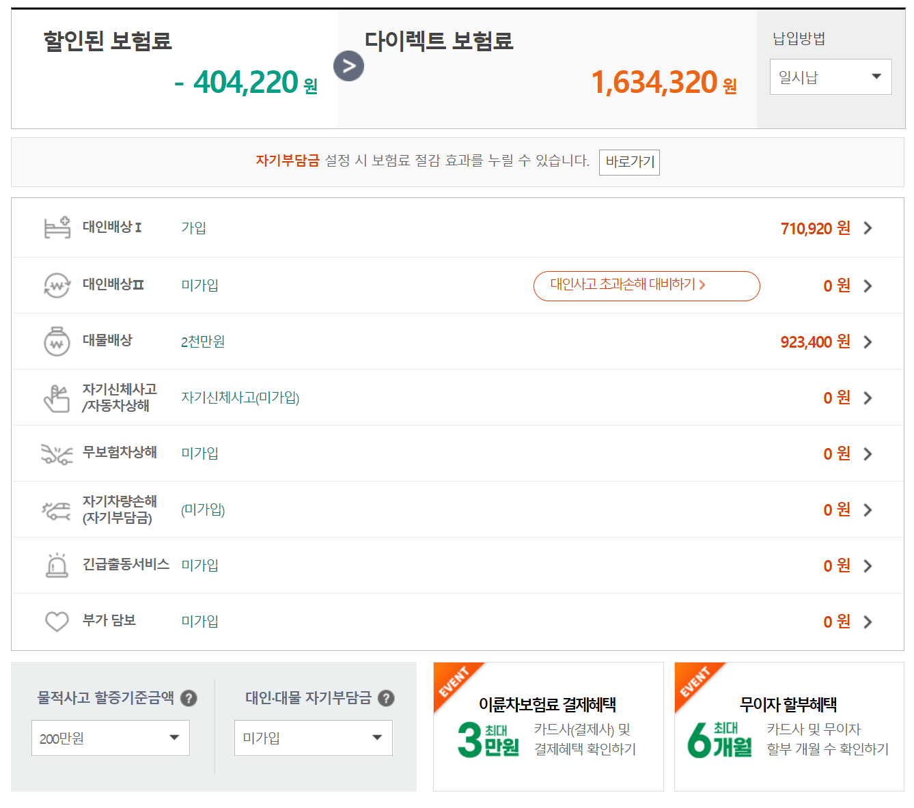Click the 923,400 원 premium amount
Image resolution: width=914 pixels, height=808 pixels.
[816, 342]
